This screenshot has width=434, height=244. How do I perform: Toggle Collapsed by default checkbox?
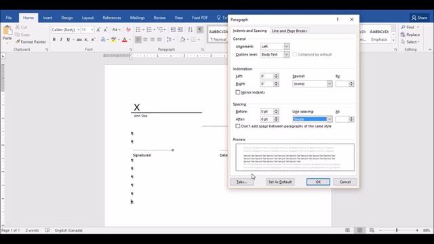(294, 54)
